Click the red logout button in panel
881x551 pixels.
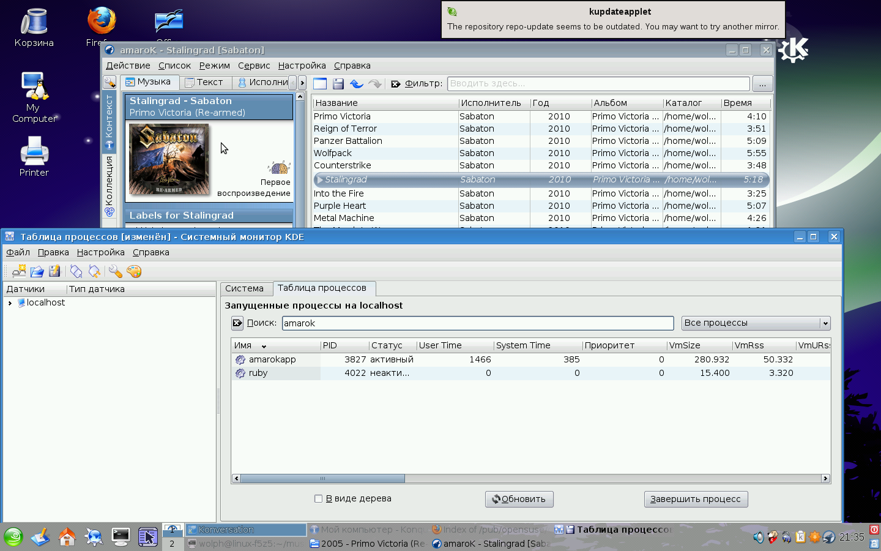coord(874,530)
